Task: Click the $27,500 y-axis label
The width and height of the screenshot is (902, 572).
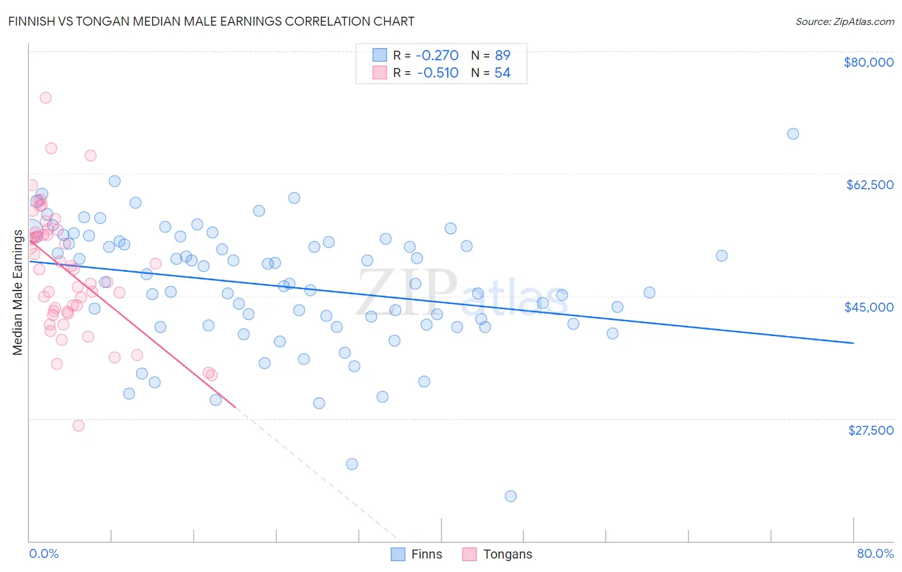Action: [x=871, y=430]
